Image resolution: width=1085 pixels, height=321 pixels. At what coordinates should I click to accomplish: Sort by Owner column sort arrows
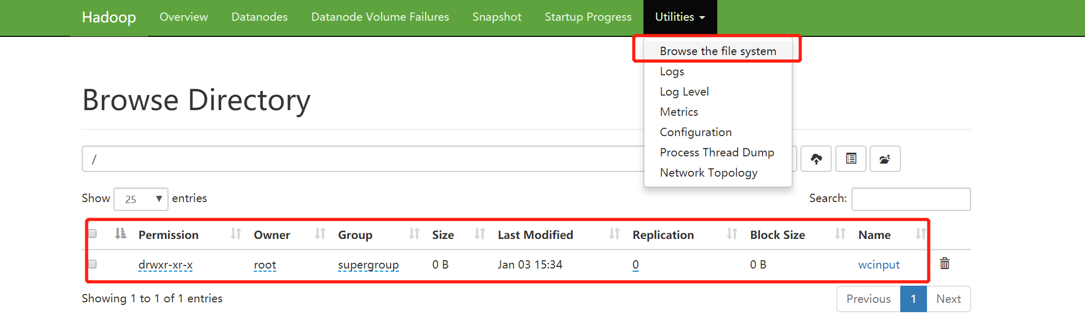320,234
